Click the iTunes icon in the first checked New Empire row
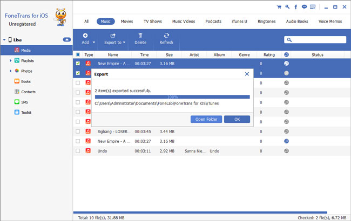This screenshot has width=351, height=221. pyautogui.click(x=286, y=64)
